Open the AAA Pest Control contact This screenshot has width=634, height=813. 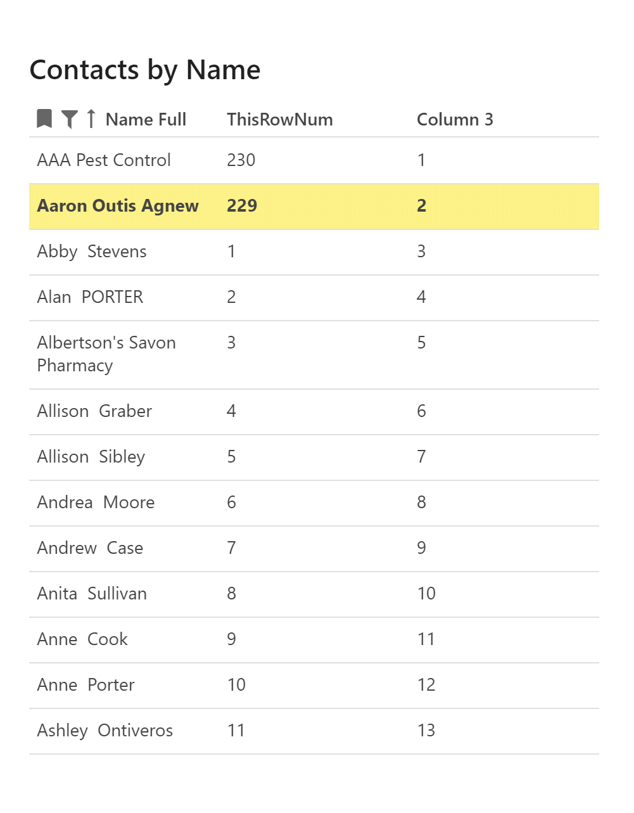tap(104, 160)
